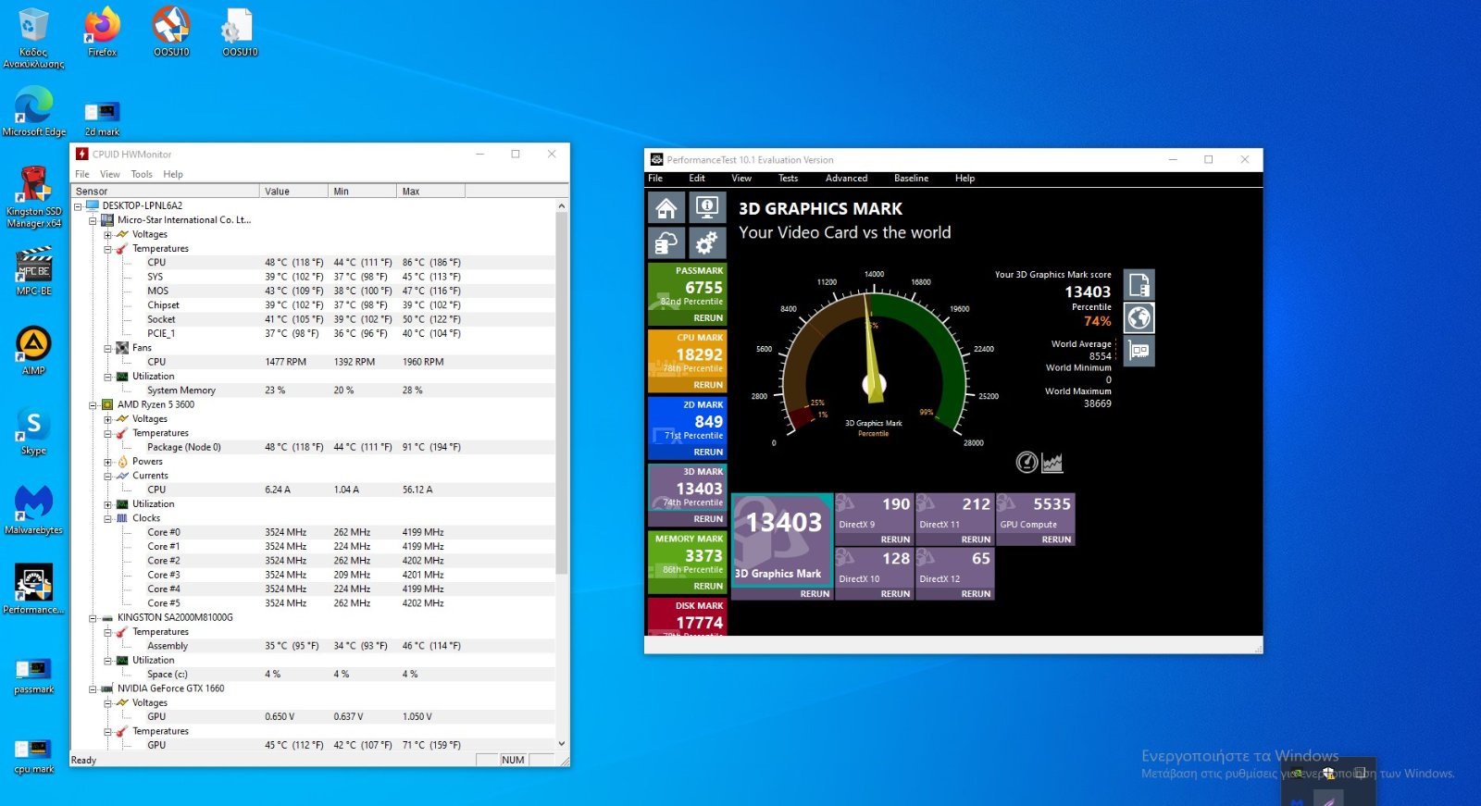Click the Value column header
1481x806 pixels.
pyautogui.click(x=294, y=192)
